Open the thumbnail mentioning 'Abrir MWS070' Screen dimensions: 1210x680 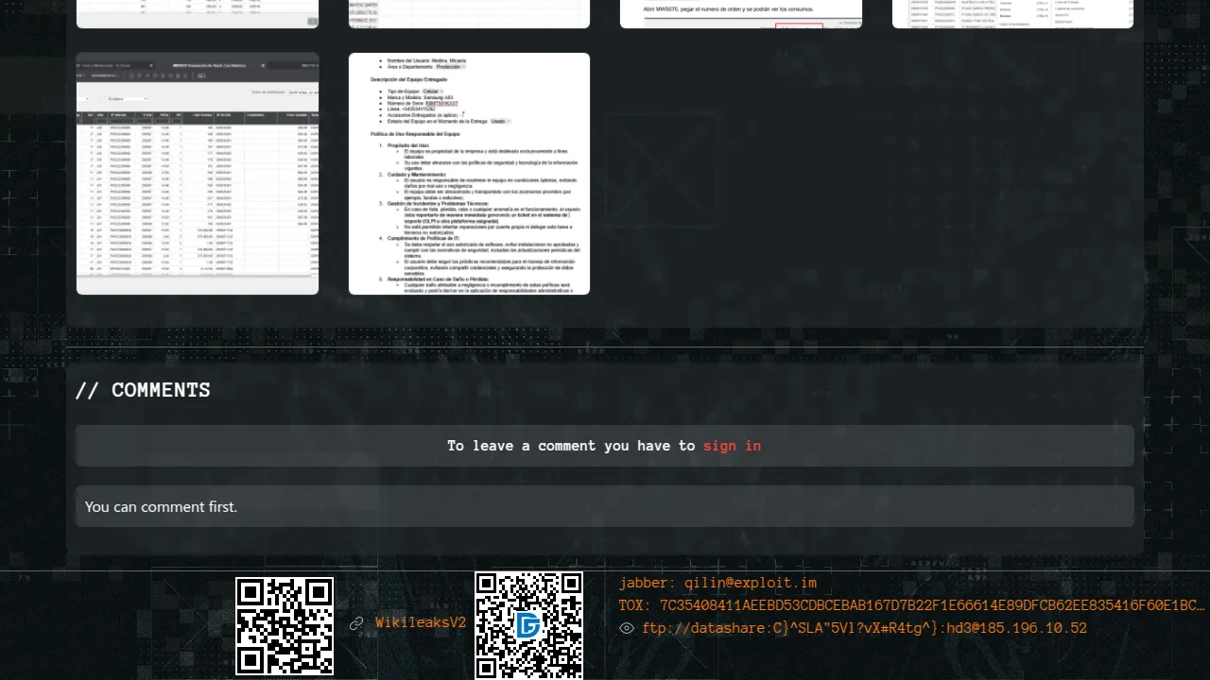pos(740,13)
